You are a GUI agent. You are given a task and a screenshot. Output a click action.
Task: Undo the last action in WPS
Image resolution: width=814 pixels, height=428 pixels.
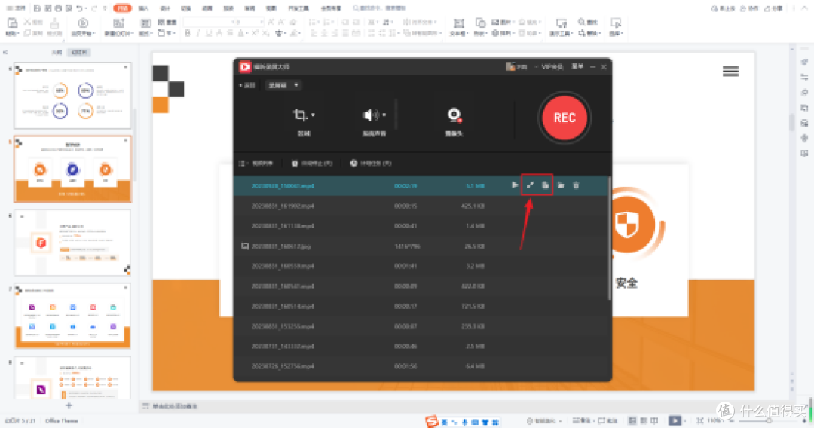pos(79,8)
